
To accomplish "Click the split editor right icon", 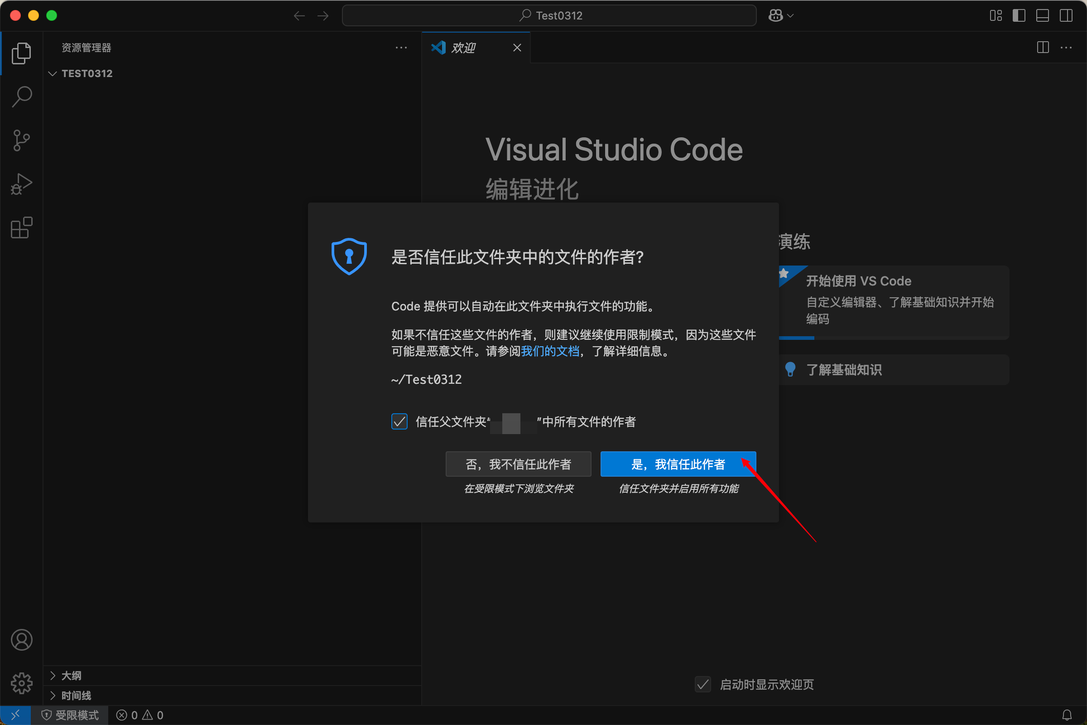I will point(1043,48).
